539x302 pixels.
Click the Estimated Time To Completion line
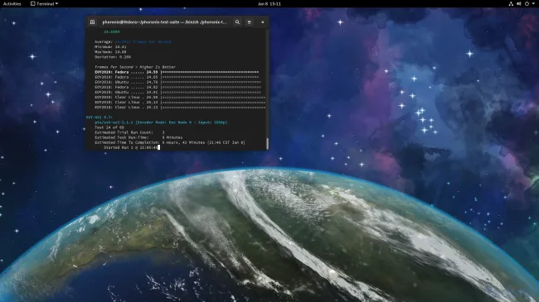[x=170, y=142]
